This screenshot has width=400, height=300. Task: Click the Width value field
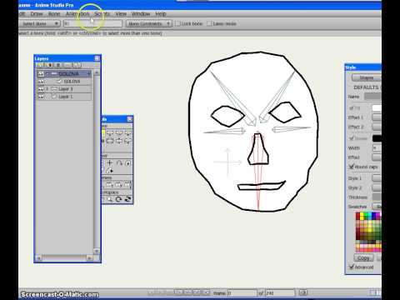coord(377,147)
